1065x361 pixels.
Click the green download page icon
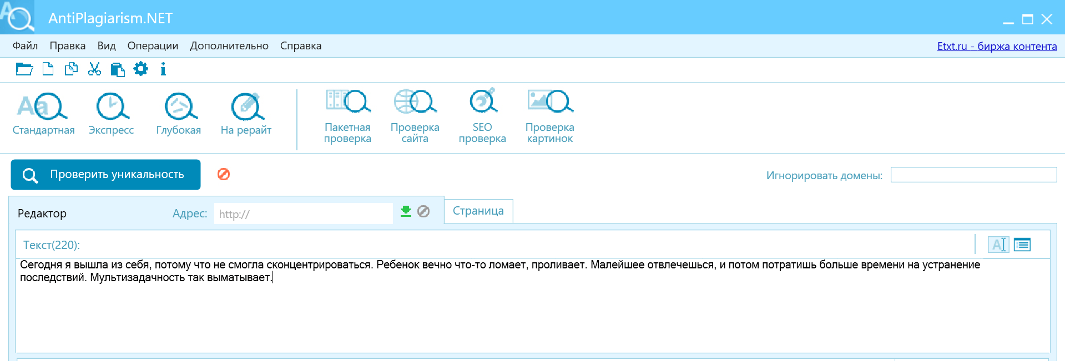pos(406,211)
